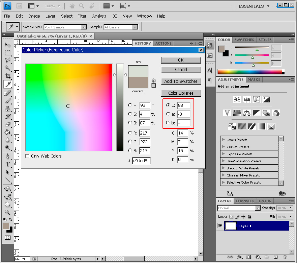The height and width of the screenshot is (263, 297).
Task: Click the Brightness/Contrast adjustment icon
Action: coord(237,99)
